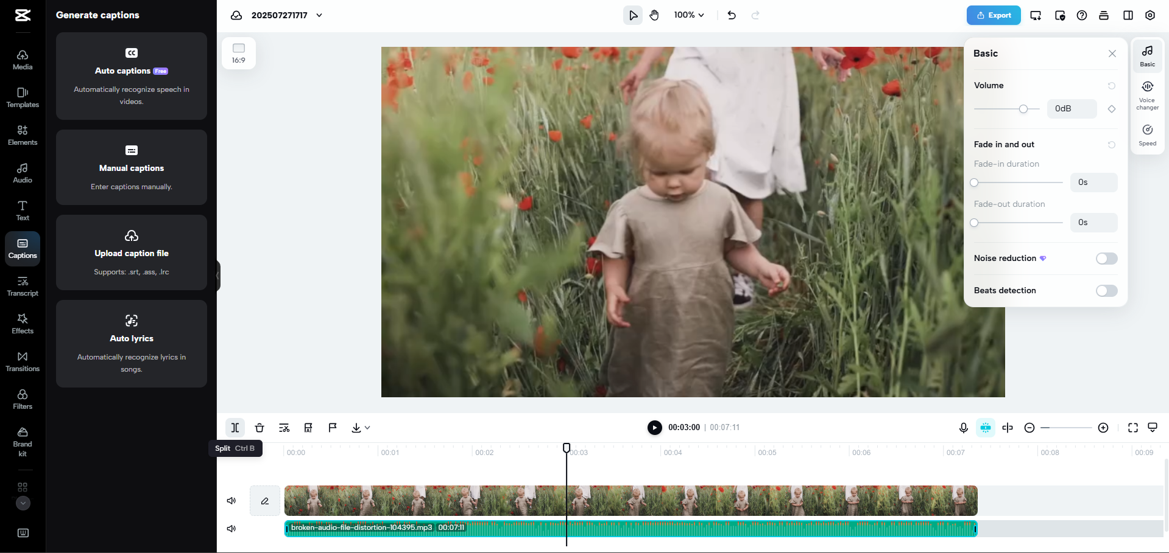Screen dimensions: 1169x553
Task: Delete the selected clip with the trash icon
Action: point(260,428)
